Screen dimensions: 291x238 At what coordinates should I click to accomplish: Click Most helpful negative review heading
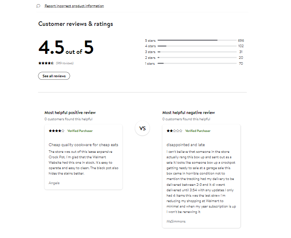189,113
